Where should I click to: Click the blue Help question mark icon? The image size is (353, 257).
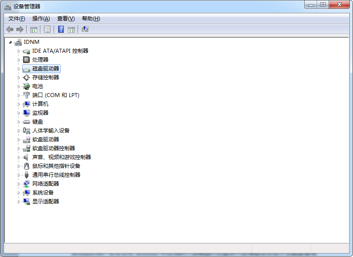tap(61, 29)
